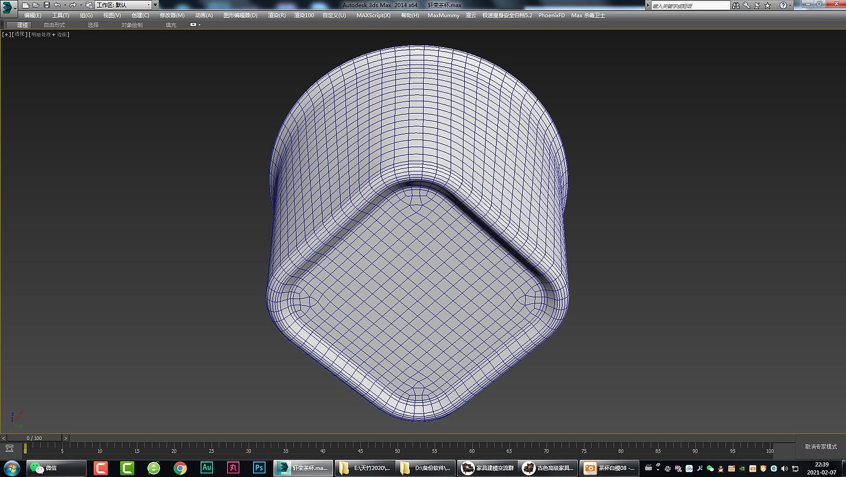Viewport: 846px width, 477px height.
Task: Open the 工作区 workspace dropdown
Action: click(123, 5)
